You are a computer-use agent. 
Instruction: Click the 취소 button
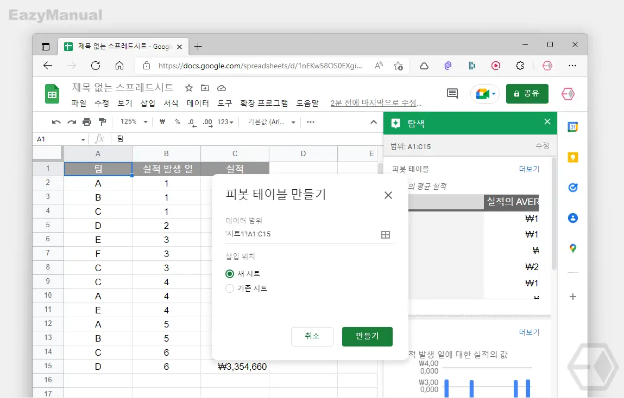point(312,336)
